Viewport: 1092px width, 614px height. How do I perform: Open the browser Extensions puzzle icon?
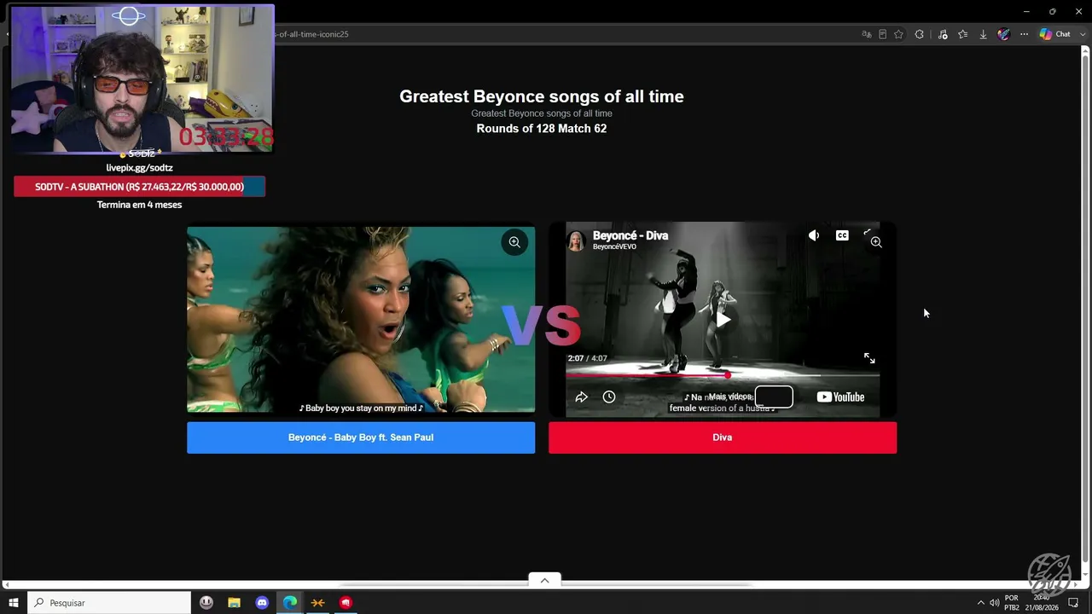[x=919, y=34]
